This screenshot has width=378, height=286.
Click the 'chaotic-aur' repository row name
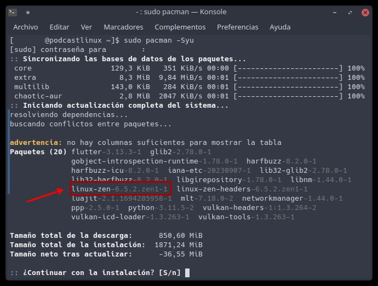(38, 96)
